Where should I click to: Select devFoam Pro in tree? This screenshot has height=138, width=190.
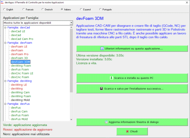20,54
